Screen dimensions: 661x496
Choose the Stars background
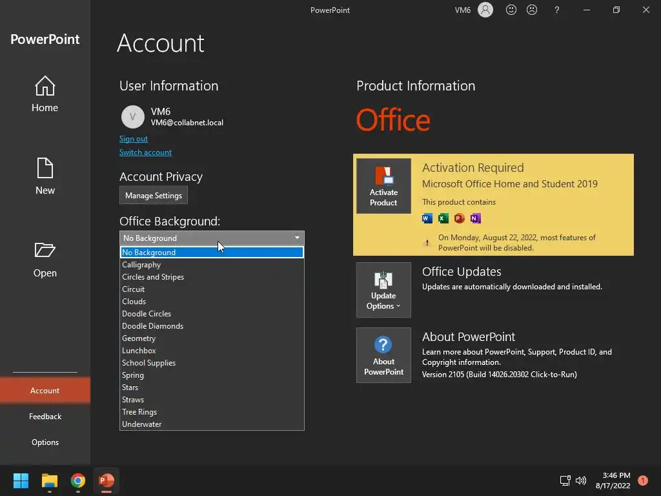pos(212,387)
